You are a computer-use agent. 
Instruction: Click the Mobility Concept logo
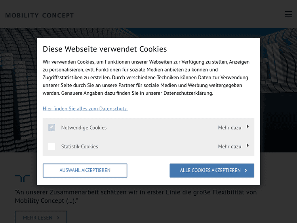[x=40, y=15]
